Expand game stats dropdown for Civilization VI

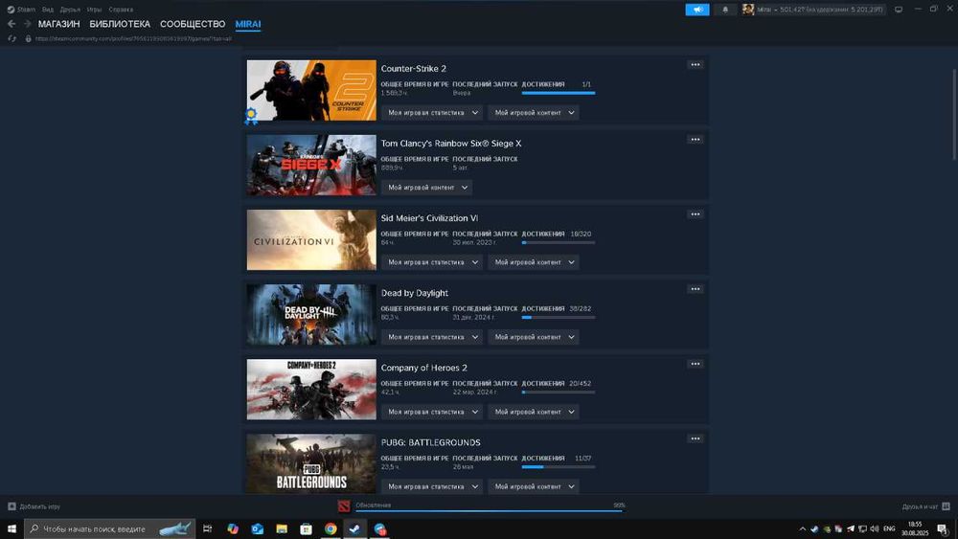[432, 262]
